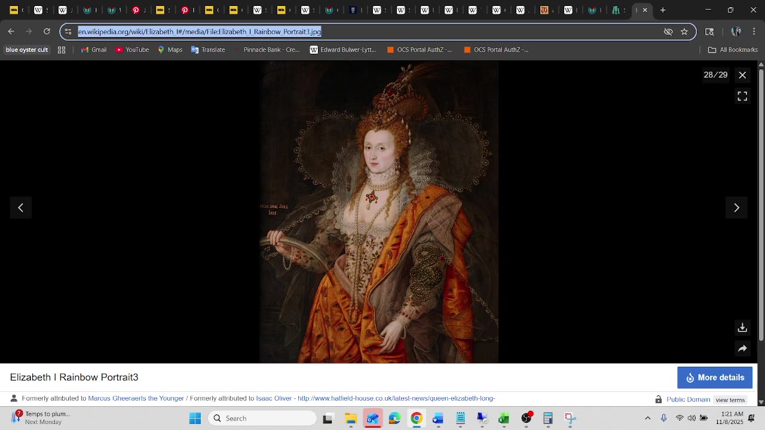Open a new tab with plus button
765x430 pixels.
click(663, 10)
